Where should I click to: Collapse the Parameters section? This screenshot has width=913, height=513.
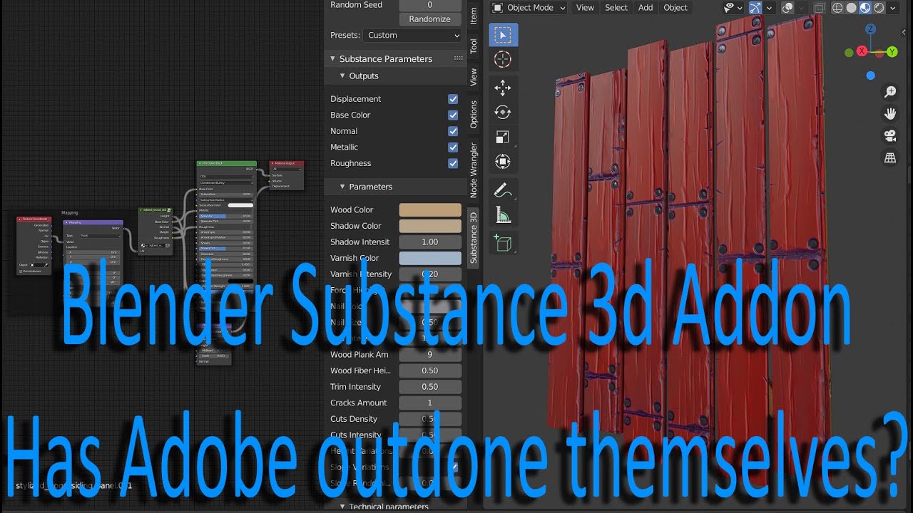342,187
